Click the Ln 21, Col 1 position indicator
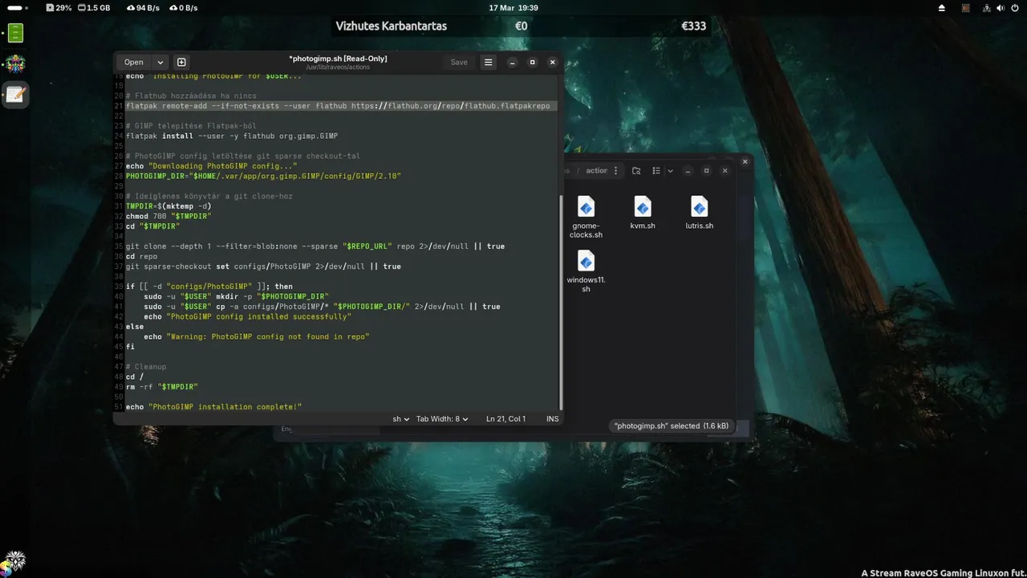The height and width of the screenshot is (578, 1027). pos(505,419)
